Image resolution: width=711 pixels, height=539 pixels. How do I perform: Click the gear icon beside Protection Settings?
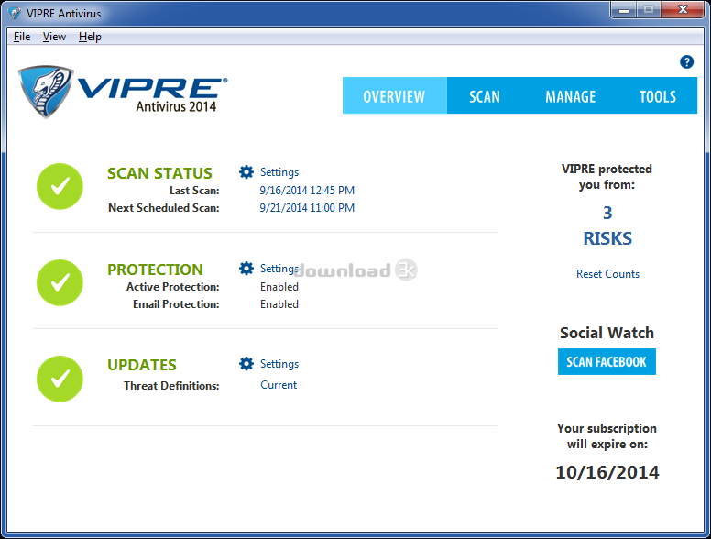point(246,269)
